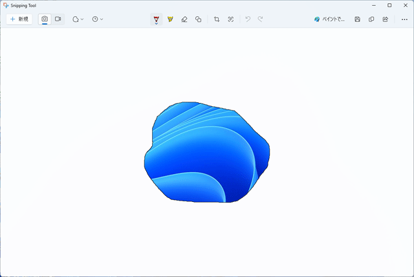Click the text actions icon

pyautogui.click(x=230, y=19)
